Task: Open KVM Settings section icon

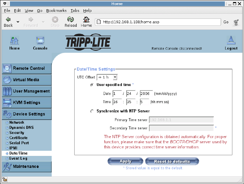Action: pyautogui.click(x=7, y=103)
